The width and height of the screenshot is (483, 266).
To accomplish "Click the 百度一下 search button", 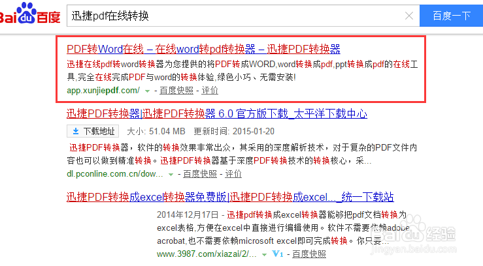I will tap(451, 16).
